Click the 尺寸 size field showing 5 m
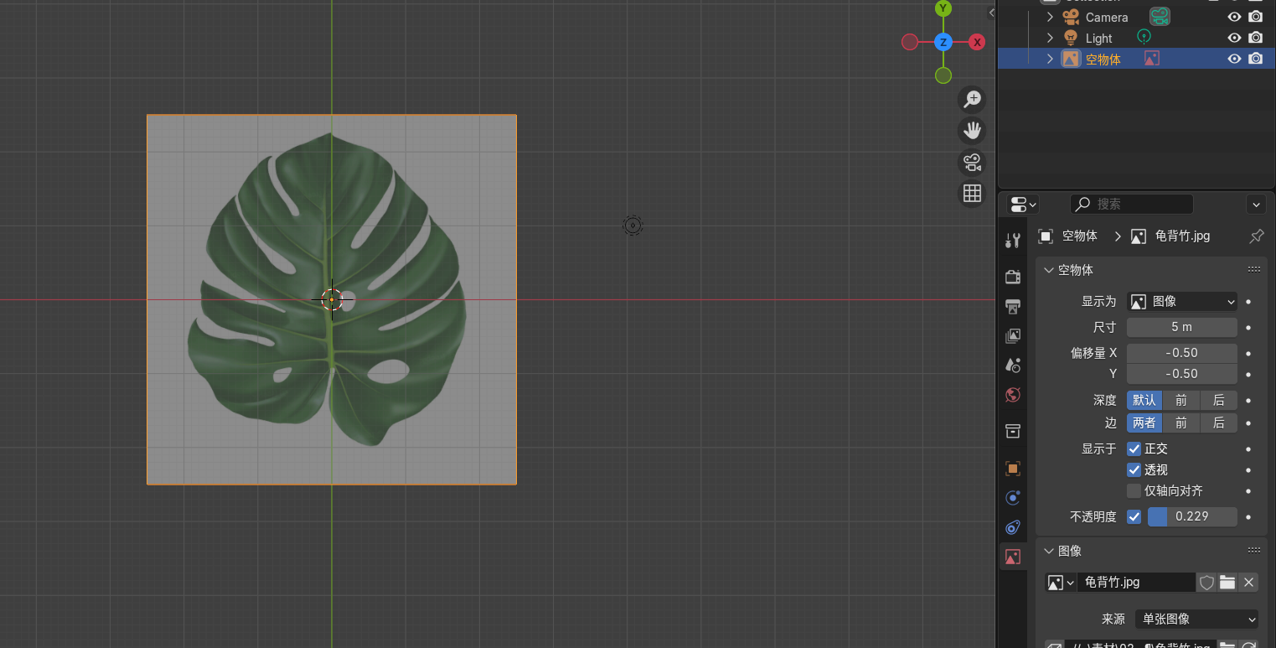The height and width of the screenshot is (648, 1276). point(1181,327)
